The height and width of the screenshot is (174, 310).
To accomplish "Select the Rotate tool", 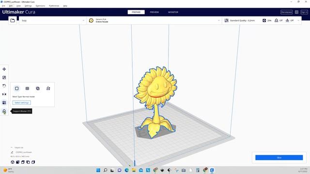I will tap(4, 86).
